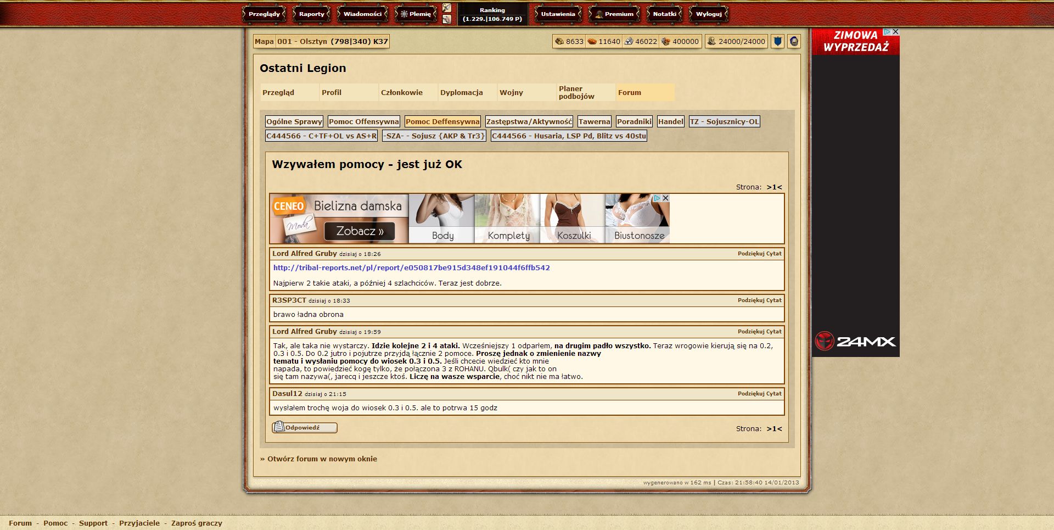Click the population farm icon
This screenshot has width=1054, height=530.
click(x=711, y=41)
